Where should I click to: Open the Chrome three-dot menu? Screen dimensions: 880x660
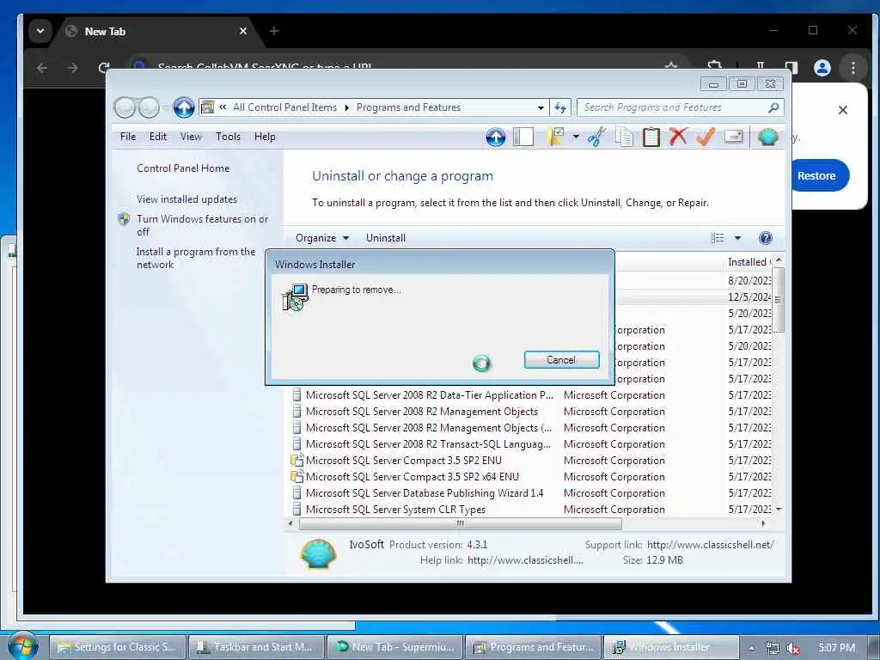point(853,68)
